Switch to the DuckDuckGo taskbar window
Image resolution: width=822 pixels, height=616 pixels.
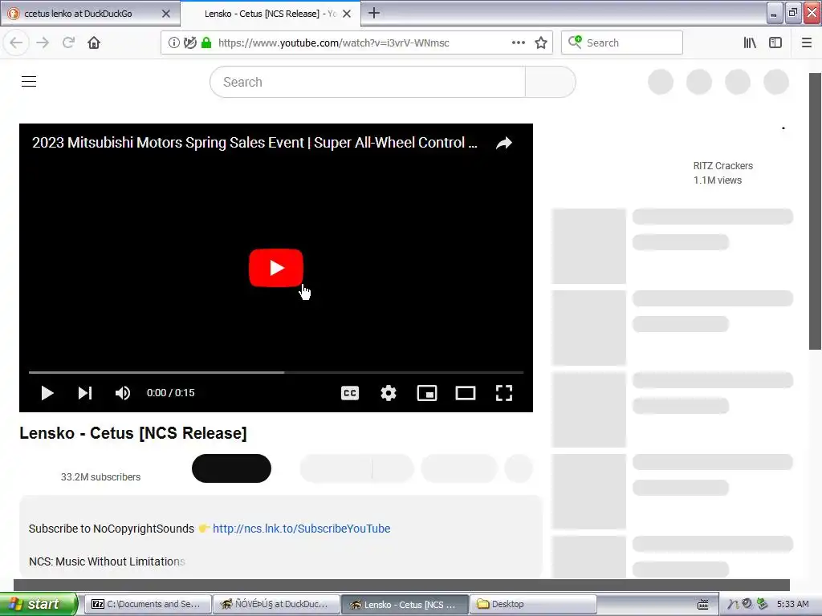pyautogui.click(x=276, y=604)
